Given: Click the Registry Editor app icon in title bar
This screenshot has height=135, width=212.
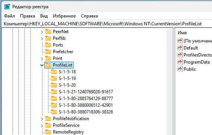Looking at the screenshot, I should [x=7, y=7].
